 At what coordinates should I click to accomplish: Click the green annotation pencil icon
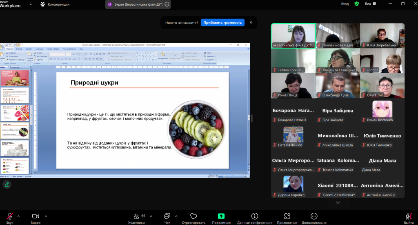[x=7, y=184]
